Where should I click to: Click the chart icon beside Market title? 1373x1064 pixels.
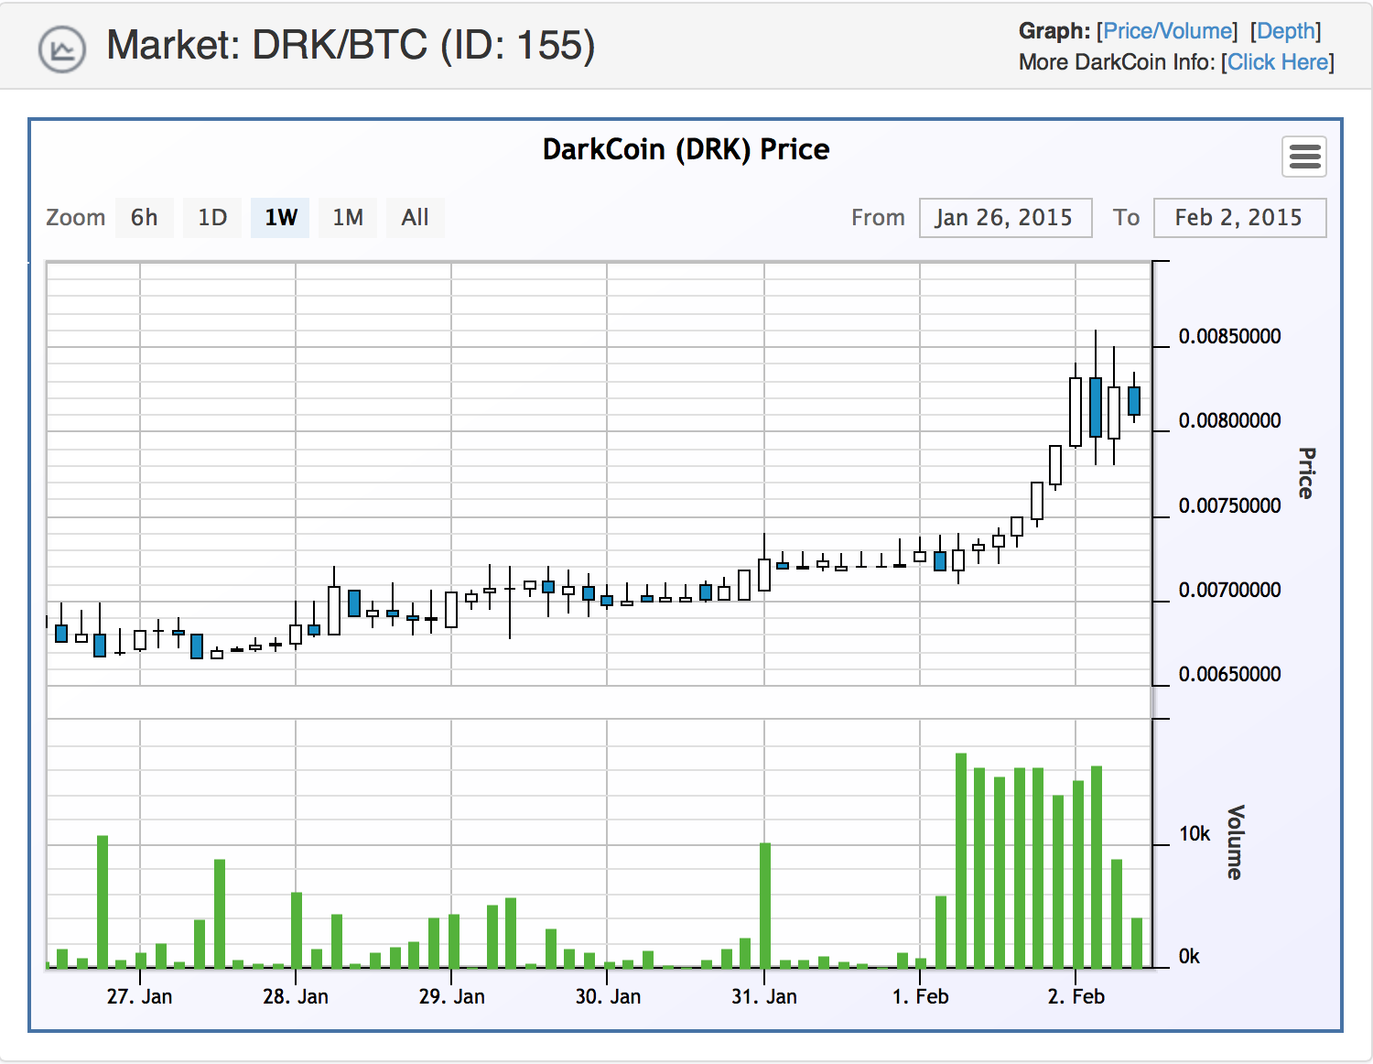62,49
